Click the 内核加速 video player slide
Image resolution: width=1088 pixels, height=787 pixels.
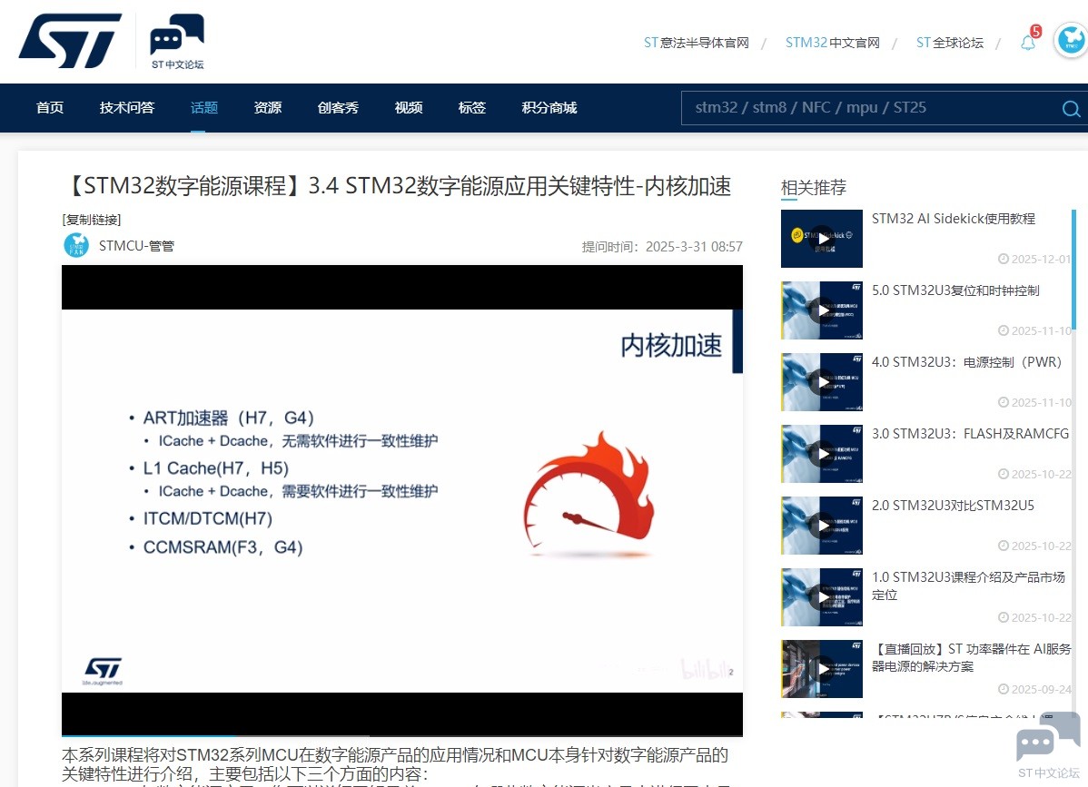(x=401, y=500)
